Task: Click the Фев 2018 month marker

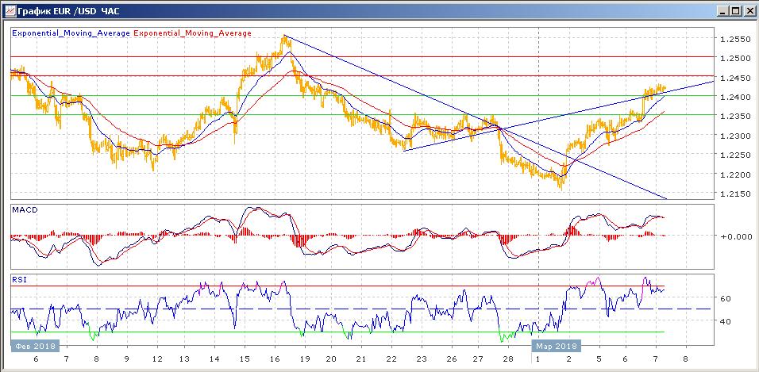Action: coord(33,346)
